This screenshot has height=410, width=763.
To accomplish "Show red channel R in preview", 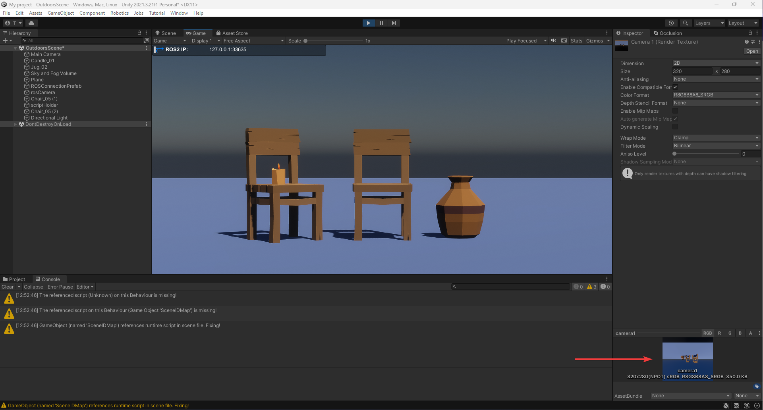I will [719, 333].
